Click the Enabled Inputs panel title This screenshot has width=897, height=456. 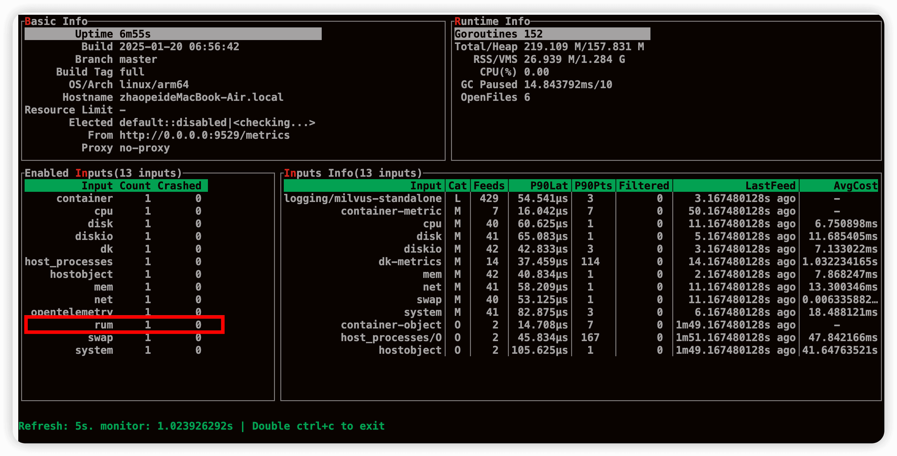click(103, 173)
